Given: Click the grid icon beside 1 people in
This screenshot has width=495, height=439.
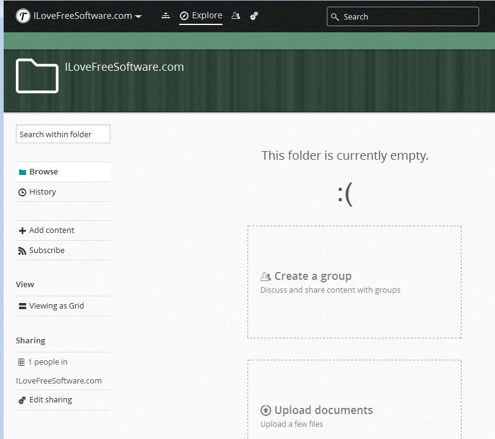Looking at the screenshot, I should coord(21,362).
